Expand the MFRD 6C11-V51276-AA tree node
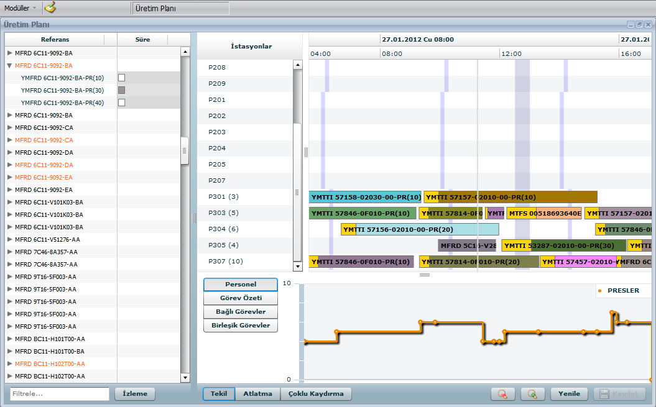 click(9, 239)
